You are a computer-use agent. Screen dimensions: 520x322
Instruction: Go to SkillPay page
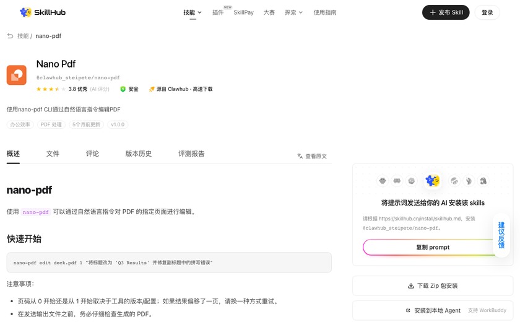point(243,12)
